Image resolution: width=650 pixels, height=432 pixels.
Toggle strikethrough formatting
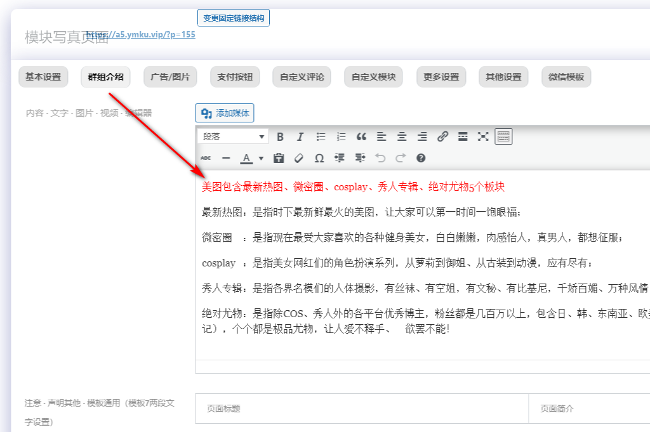coord(204,158)
